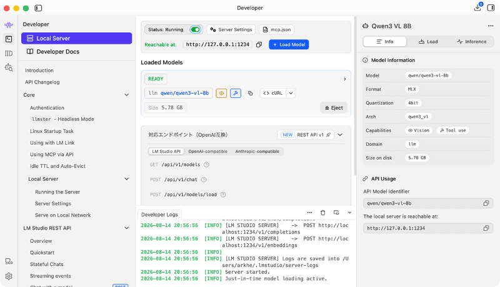Collapse the supported endpoints section chevron
The image size is (500, 287).
click(x=340, y=135)
